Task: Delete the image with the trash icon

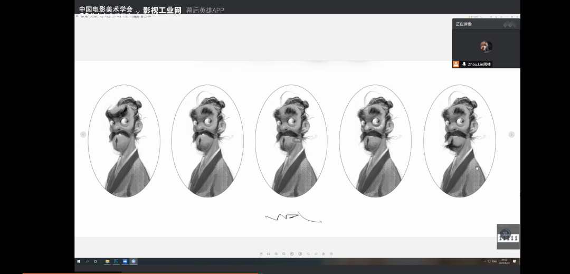Action: pyautogui.click(x=324, y=253)
